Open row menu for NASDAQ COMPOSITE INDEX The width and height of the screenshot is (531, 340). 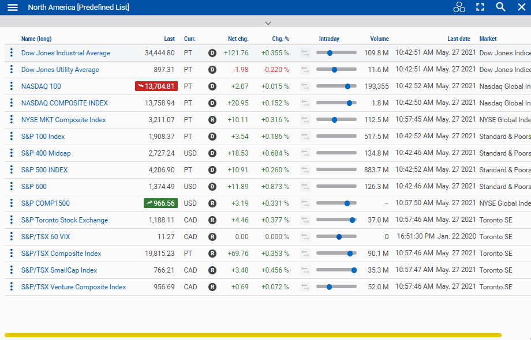(12, 103)
